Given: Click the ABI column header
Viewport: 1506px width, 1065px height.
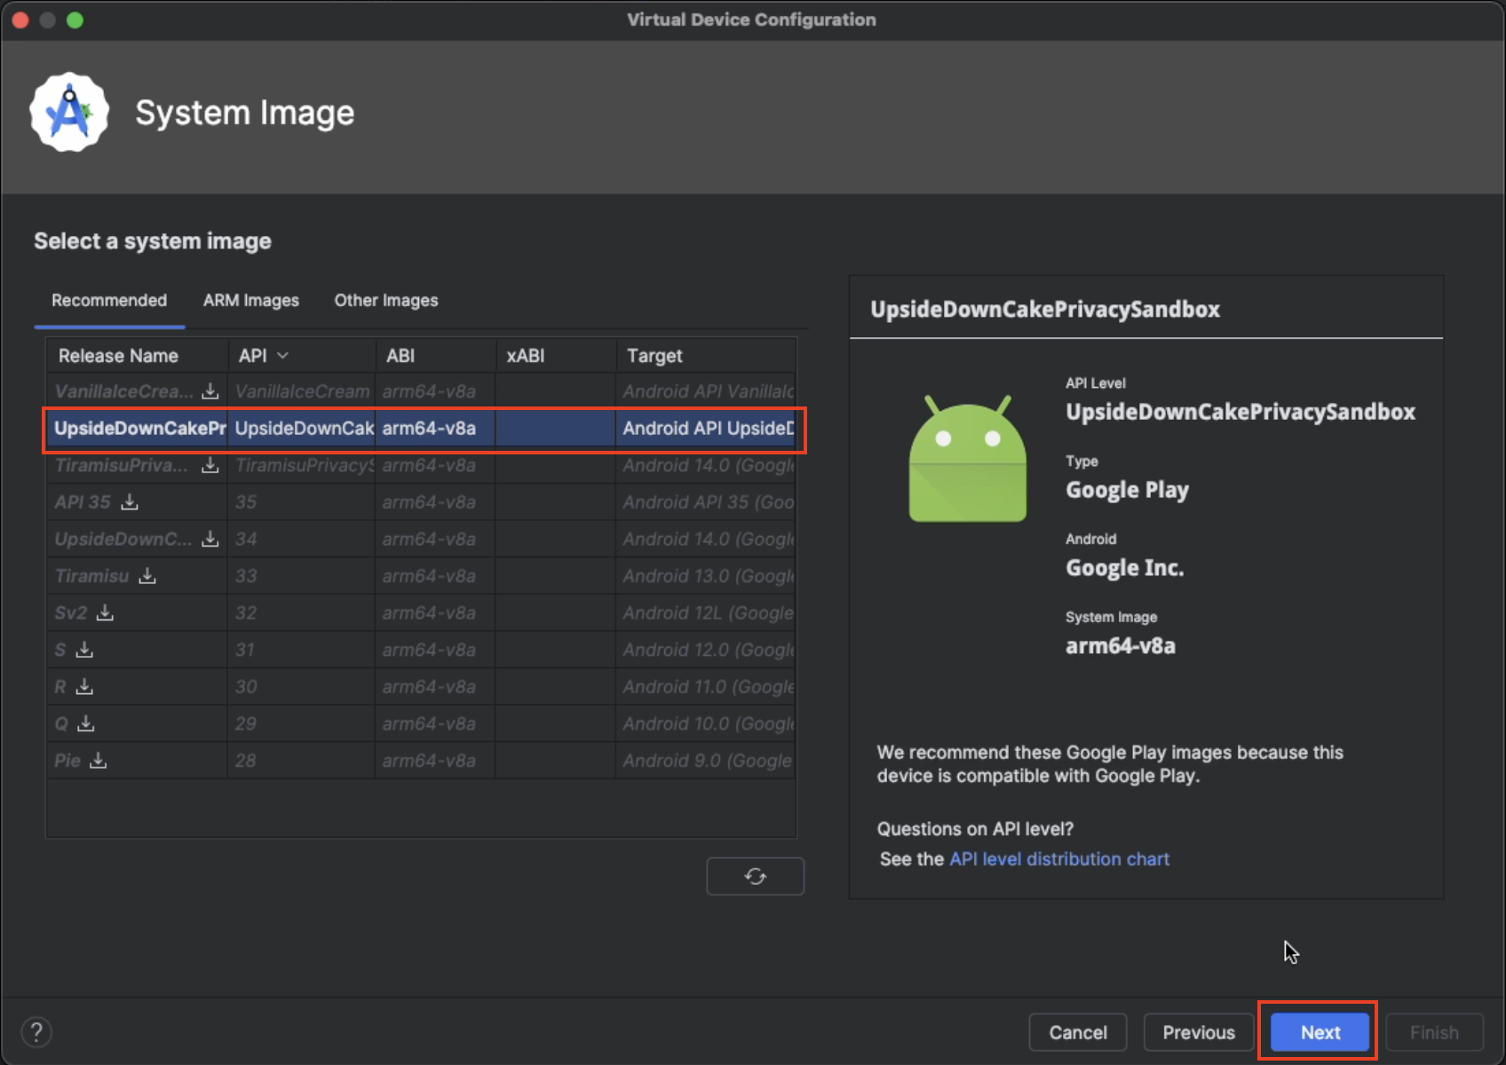Looking at the screenshot, I should [x=435, y=355].
